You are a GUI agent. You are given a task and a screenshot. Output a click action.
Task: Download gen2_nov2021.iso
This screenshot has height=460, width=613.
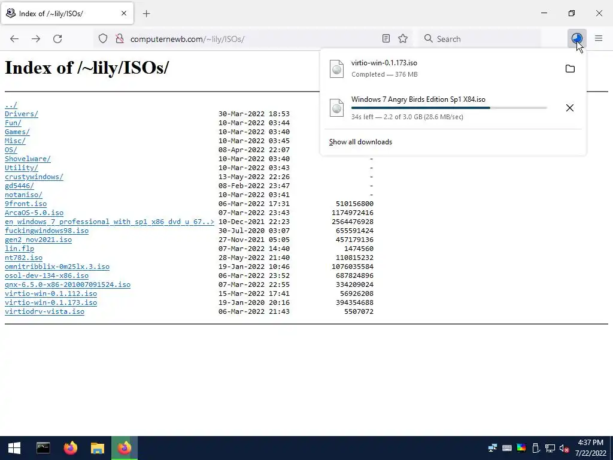(x=38, y=240)
